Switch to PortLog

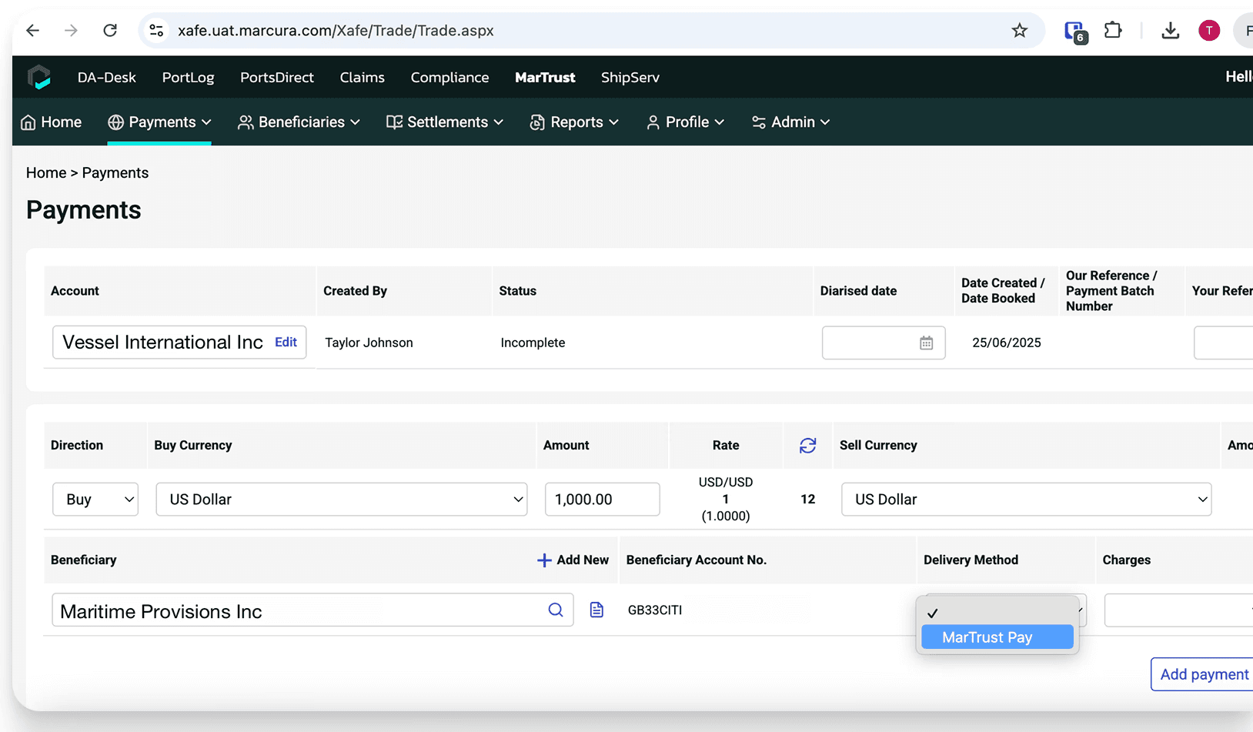[x=188, y=77]
